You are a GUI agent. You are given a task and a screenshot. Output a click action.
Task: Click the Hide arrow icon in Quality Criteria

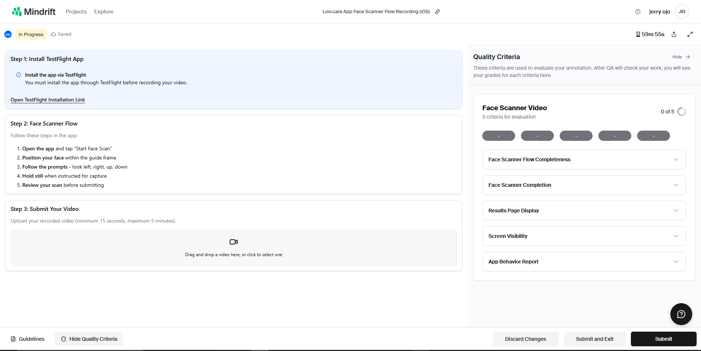click(x=688, y=57)
